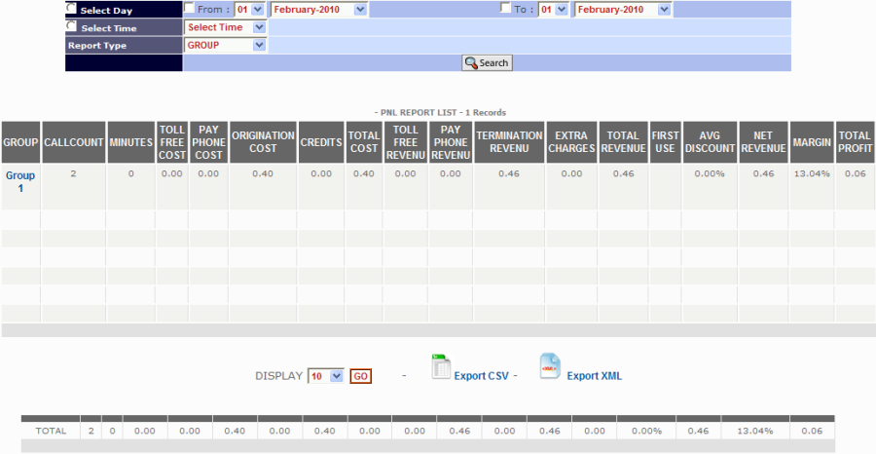The width and height of the screenshot is (876, 454).
Task: Click the Export CSV spreadsheet icon
Action: click(x=441, y=366)
